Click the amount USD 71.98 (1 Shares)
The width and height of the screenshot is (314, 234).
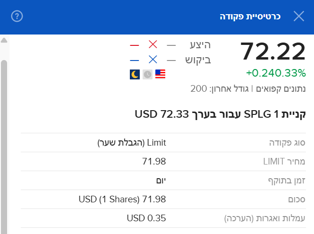pyautogui.click(x=122, y=199)
